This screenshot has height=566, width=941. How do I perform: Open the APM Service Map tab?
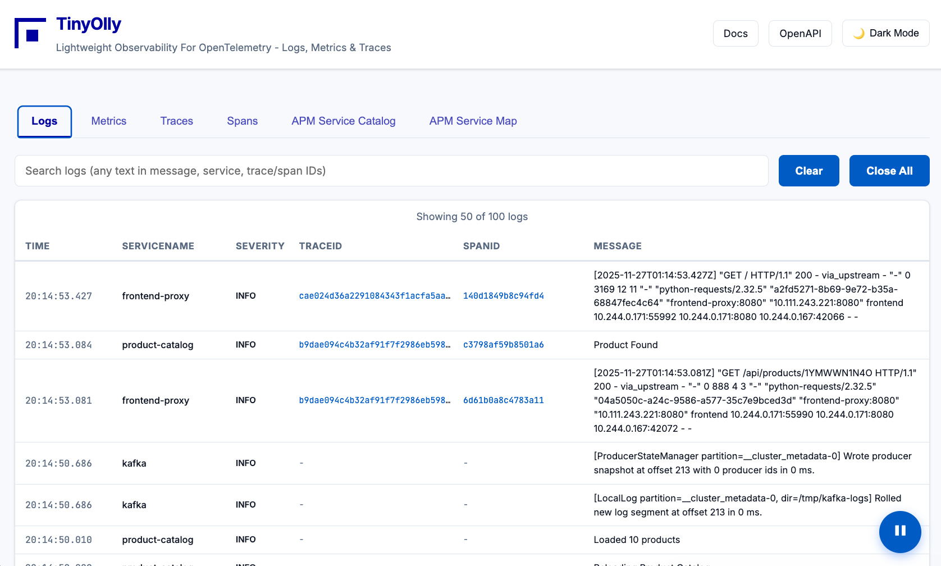click(x=473, y=121)
